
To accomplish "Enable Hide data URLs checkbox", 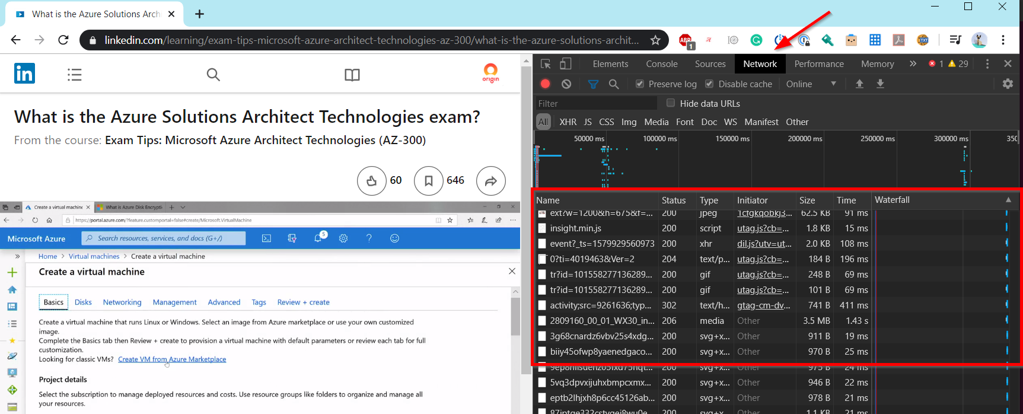I will click(671, 103).
